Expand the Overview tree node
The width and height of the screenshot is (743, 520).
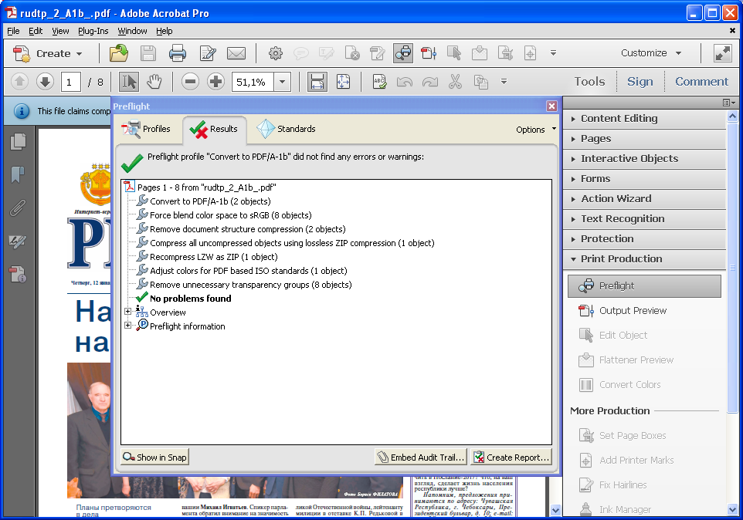point(127,312)
